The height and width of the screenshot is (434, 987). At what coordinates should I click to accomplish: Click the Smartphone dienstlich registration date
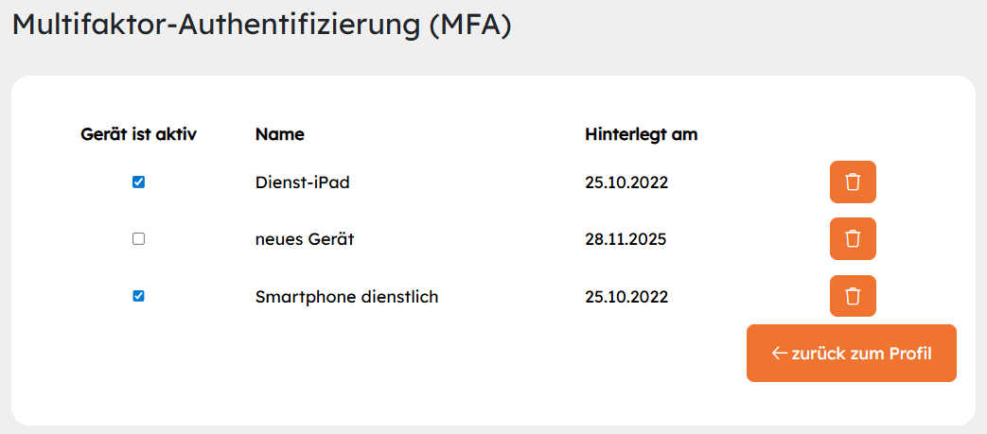(626, 297)
